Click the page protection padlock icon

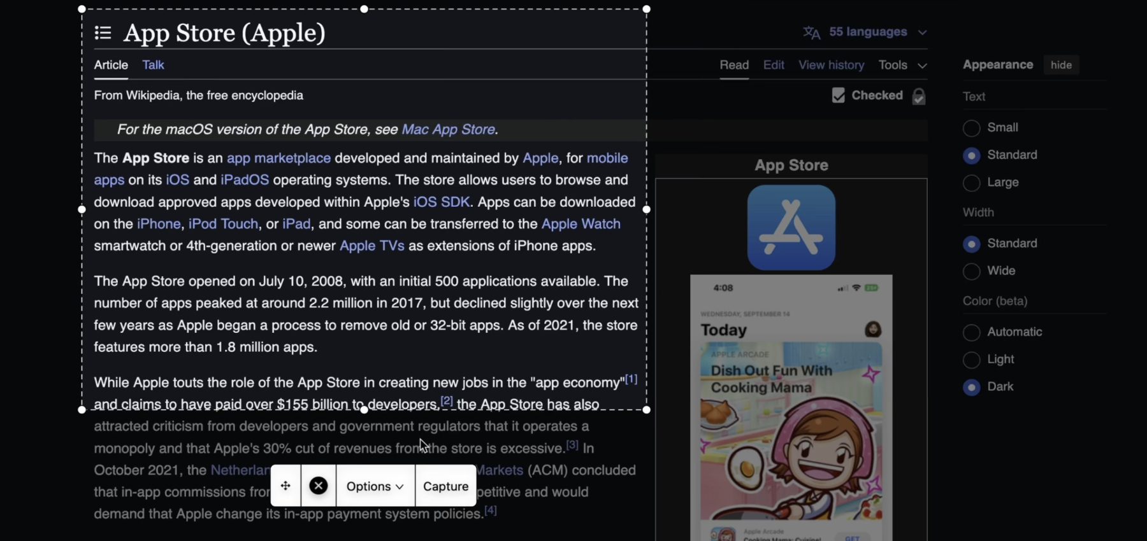pos(918,96)
